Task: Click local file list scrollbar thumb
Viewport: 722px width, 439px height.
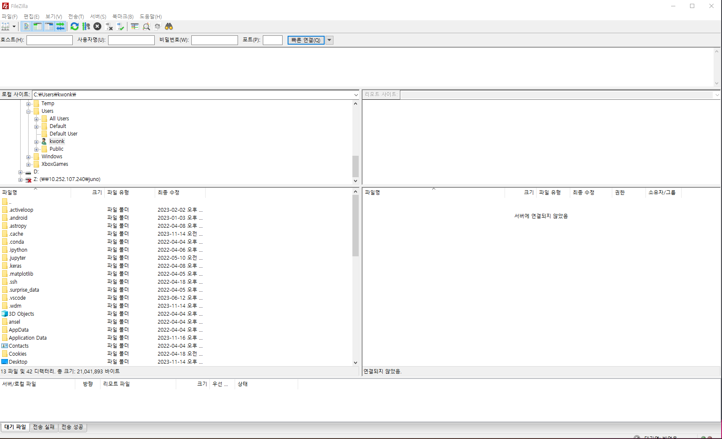Action: pyautogui.click(x=355, y=226)
